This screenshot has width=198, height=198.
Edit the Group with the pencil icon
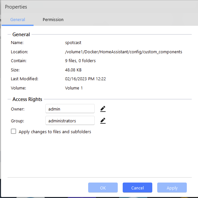pyautogui.click(x=103, y=121)
